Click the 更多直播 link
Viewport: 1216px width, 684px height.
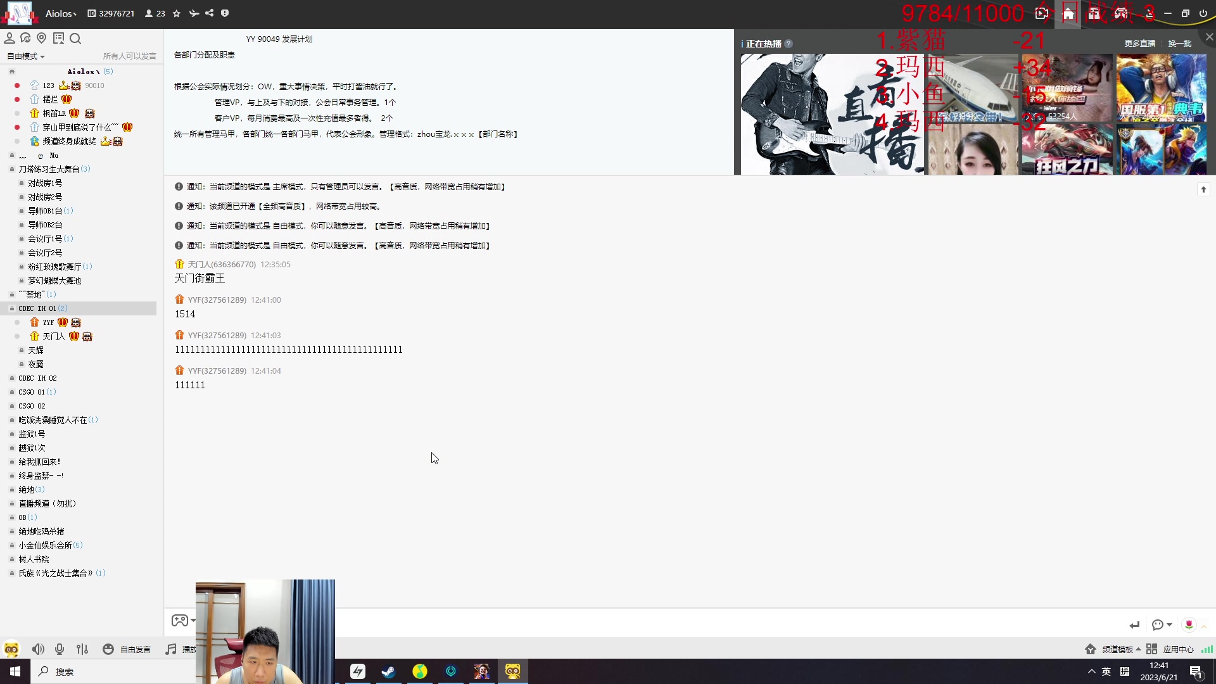(1139, 44)
